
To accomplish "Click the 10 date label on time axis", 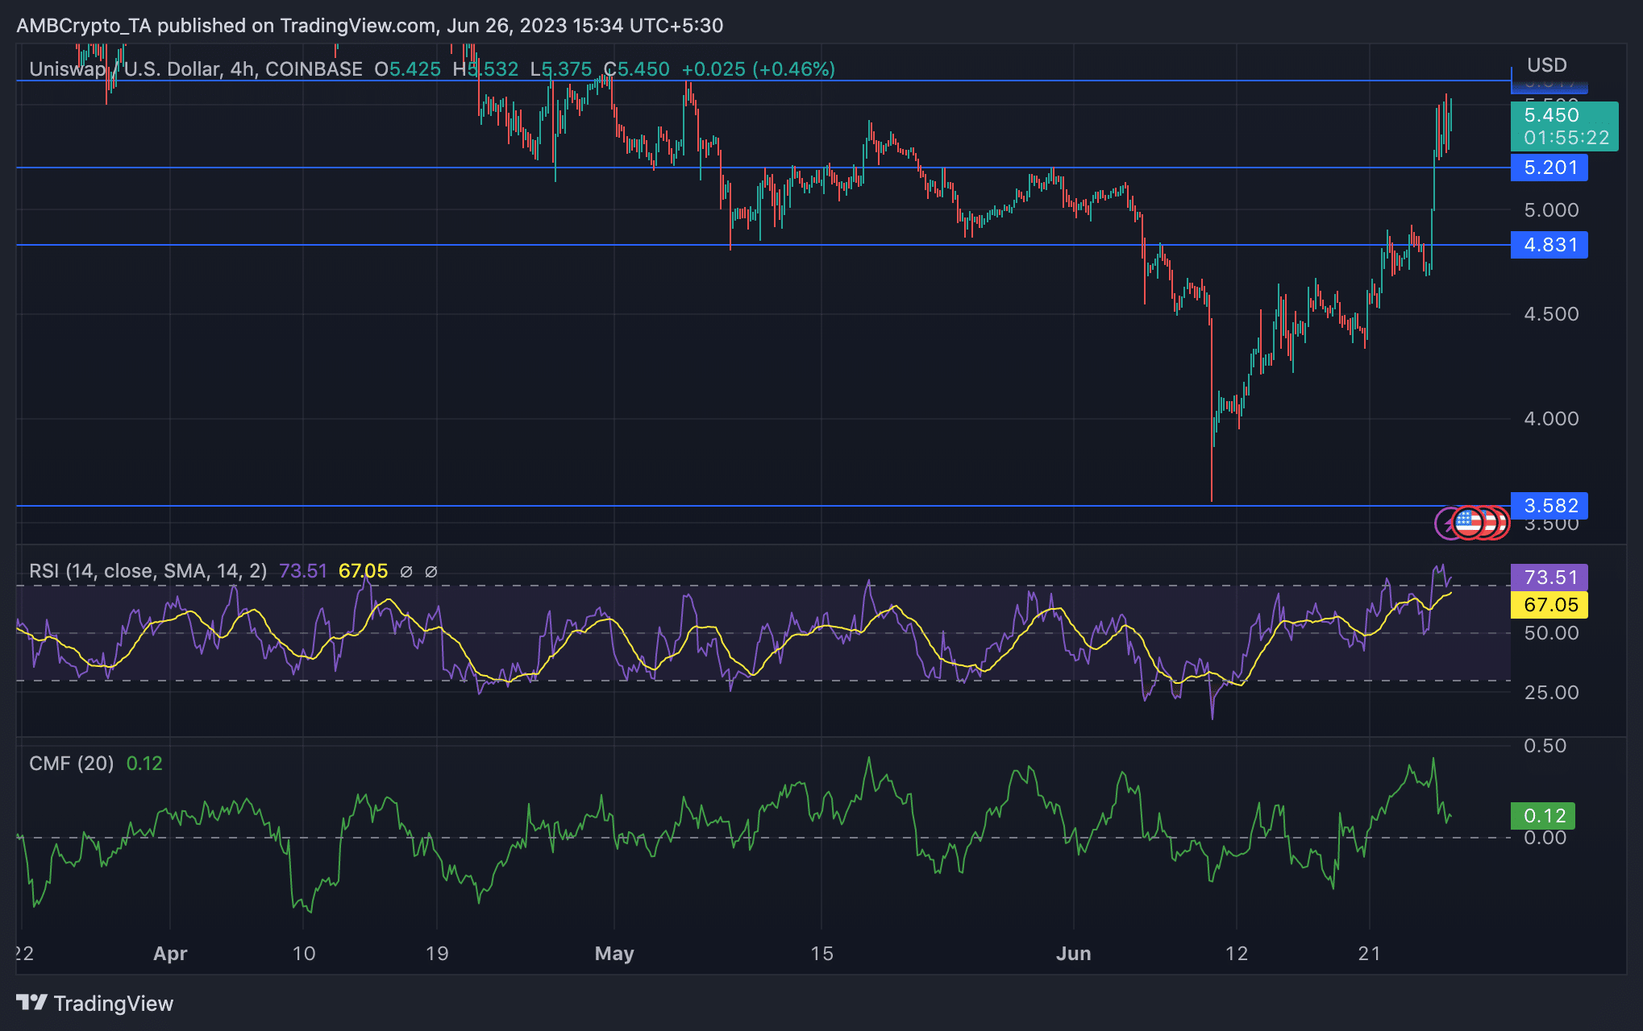I will point(304,954).
